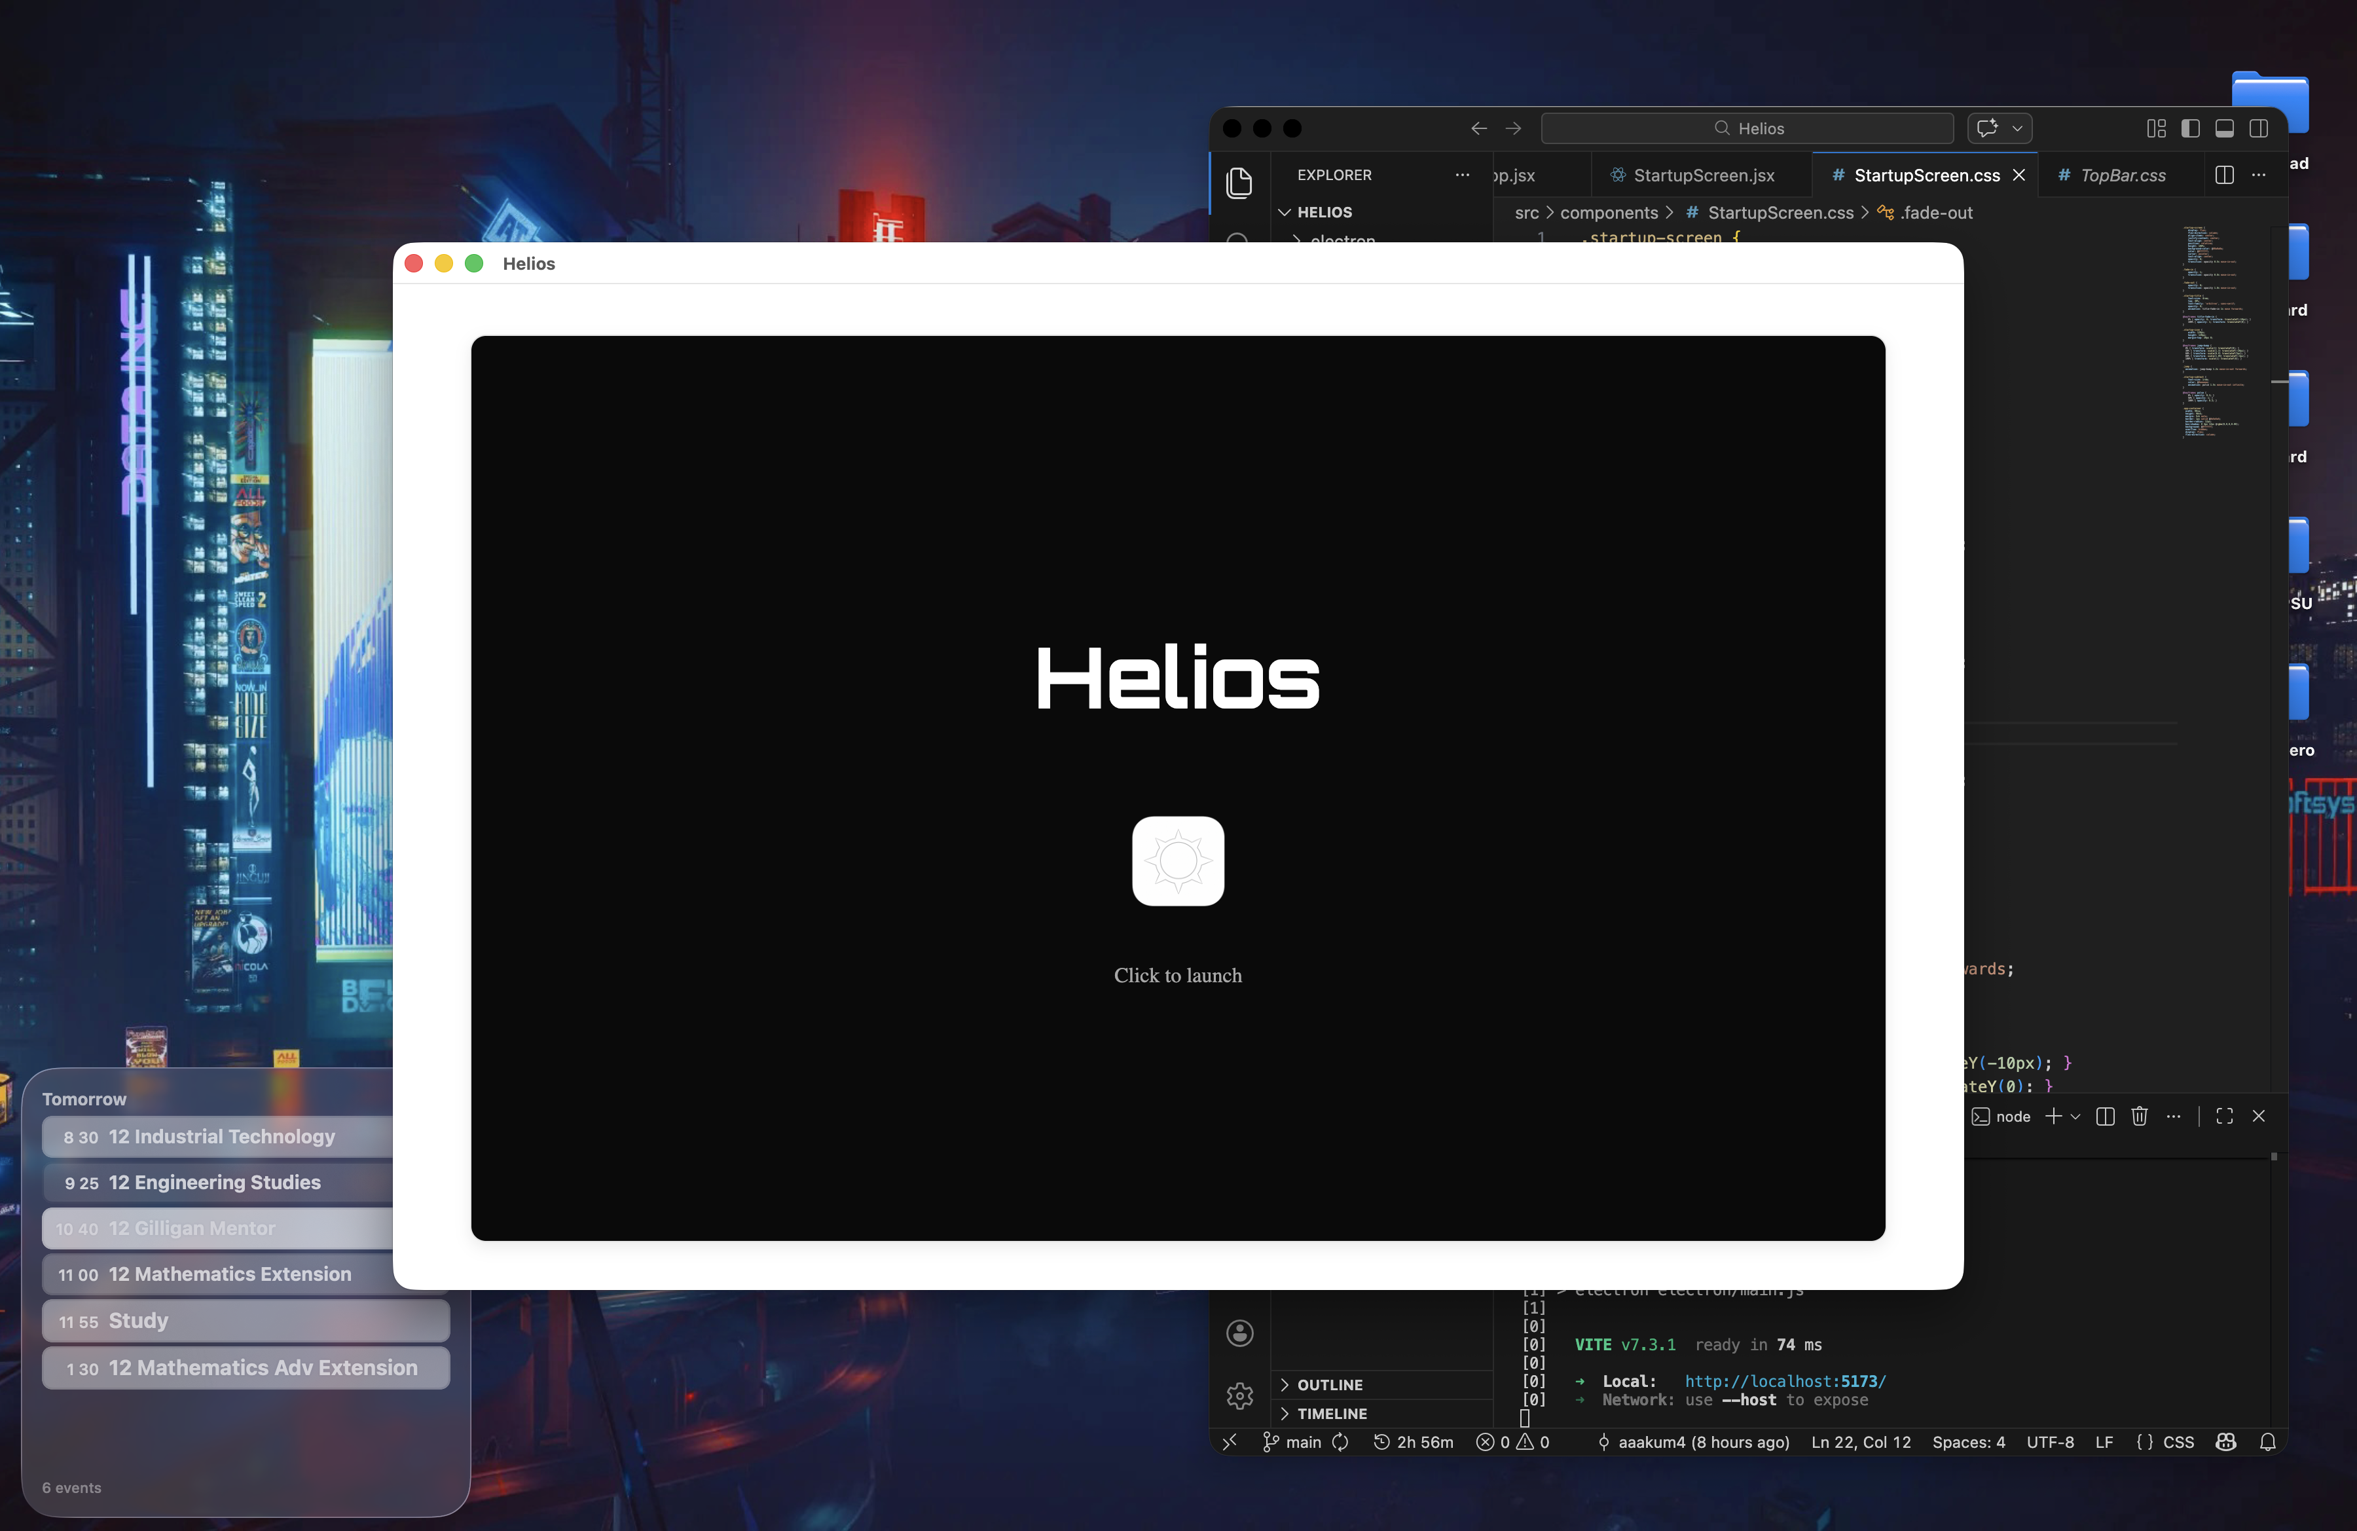Toggle the secondary sidebar visibility
The height and width of the screenshot is (1531, 2357).
[2259, 129]
